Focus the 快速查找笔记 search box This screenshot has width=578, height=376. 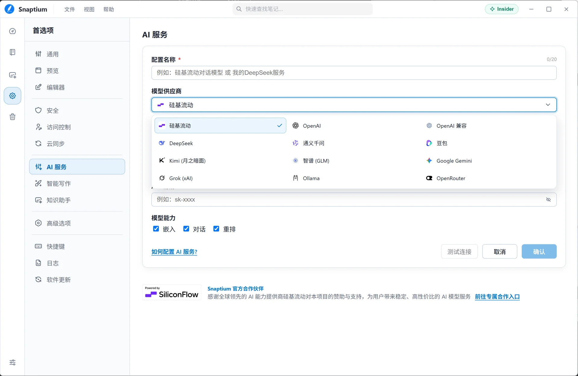(x=303, y=9)
